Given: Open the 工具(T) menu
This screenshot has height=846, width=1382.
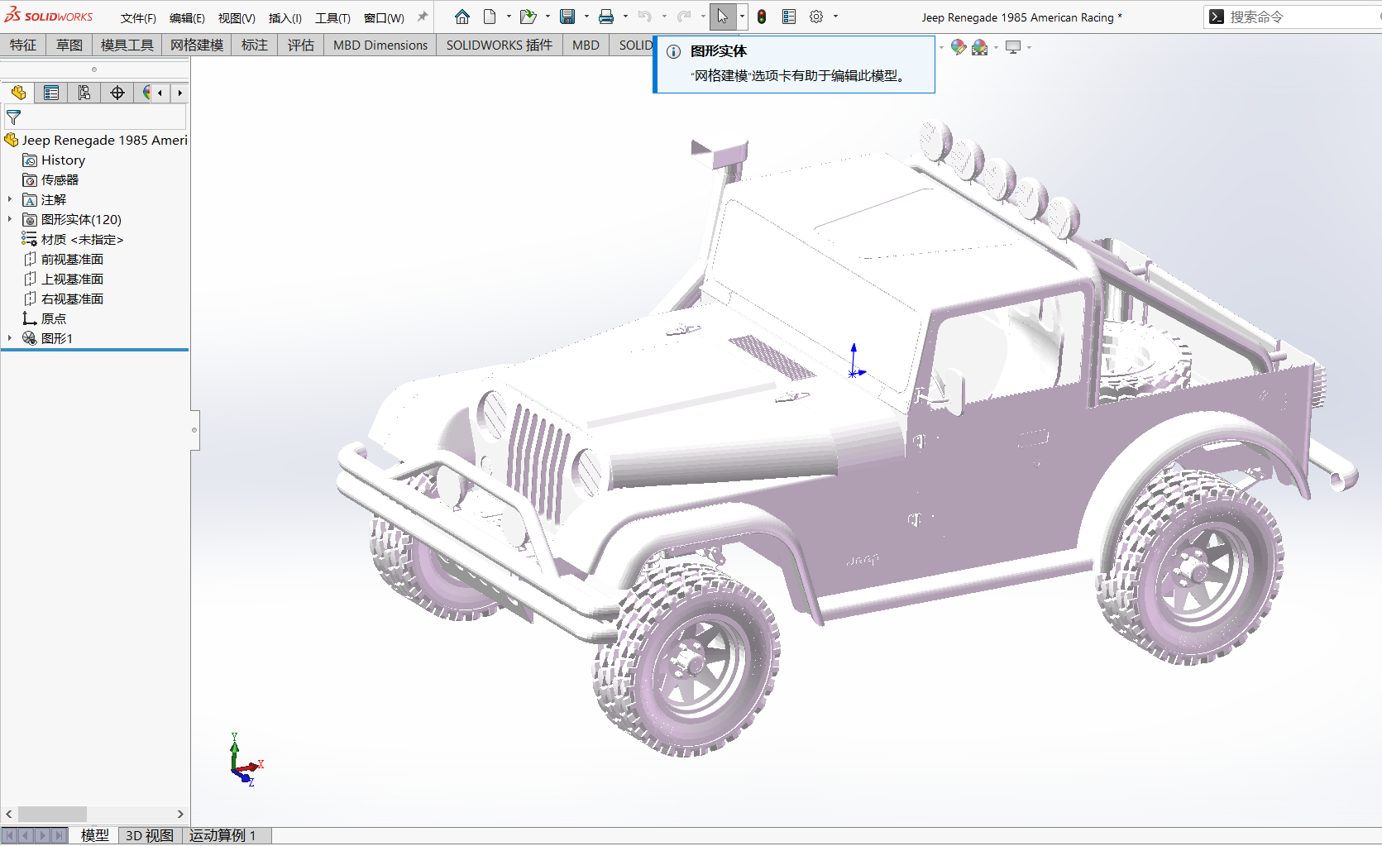Looking at the screenshot, I should click(x=332, y=17).
